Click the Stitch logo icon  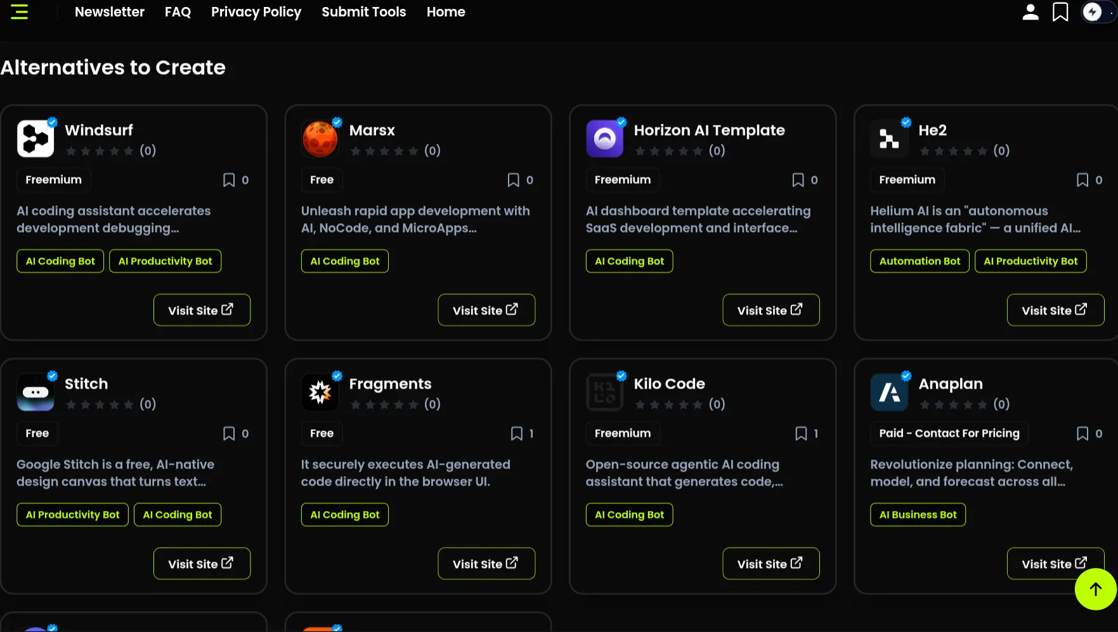click(x=36, y=392)
